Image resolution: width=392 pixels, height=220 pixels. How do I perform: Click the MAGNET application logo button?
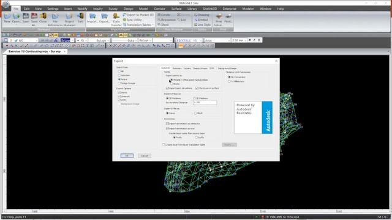click(x=6, y=4)
